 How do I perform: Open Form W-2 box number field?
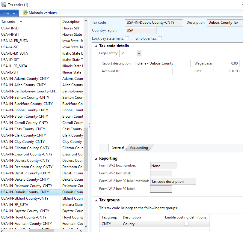[x=164, y=166]
